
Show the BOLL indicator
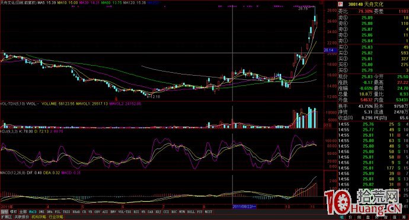click(191, 212)
